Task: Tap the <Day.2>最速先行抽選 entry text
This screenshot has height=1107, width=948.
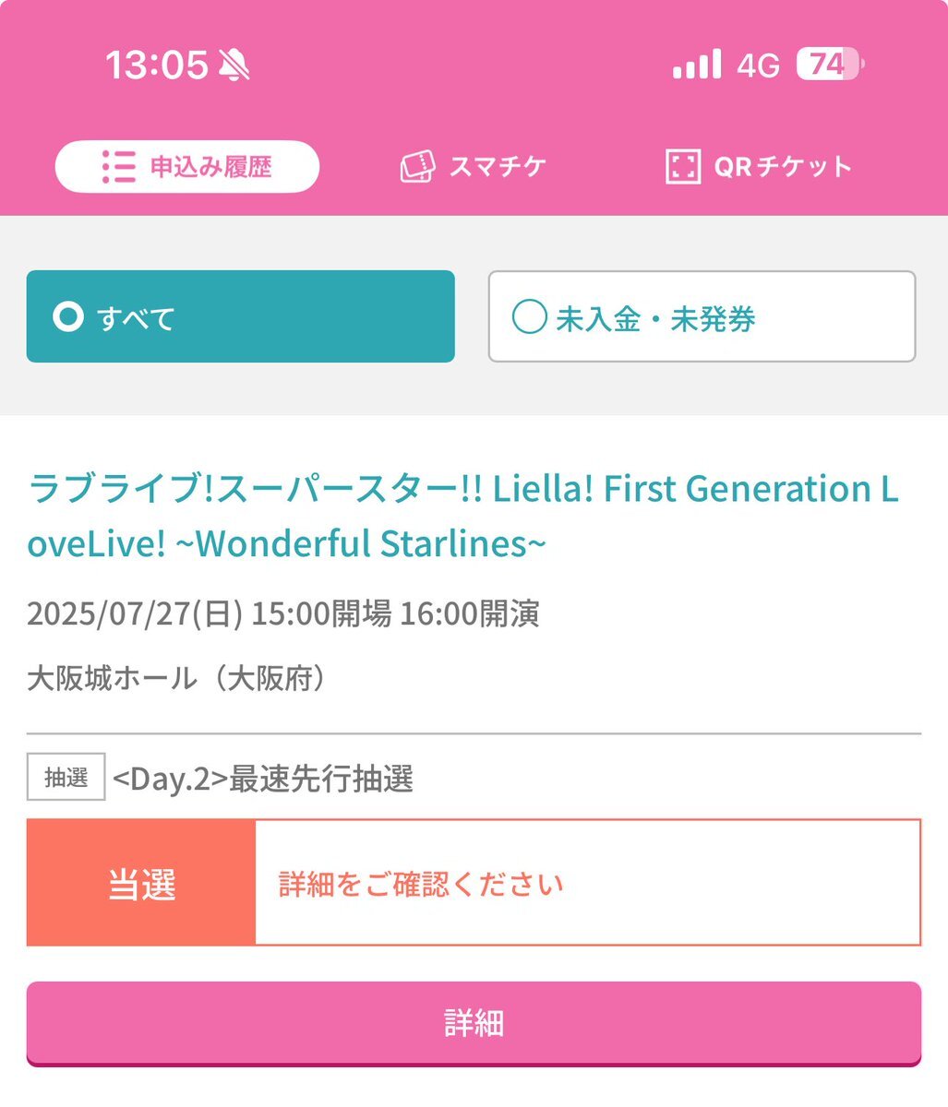Action: tap(263, 779)
